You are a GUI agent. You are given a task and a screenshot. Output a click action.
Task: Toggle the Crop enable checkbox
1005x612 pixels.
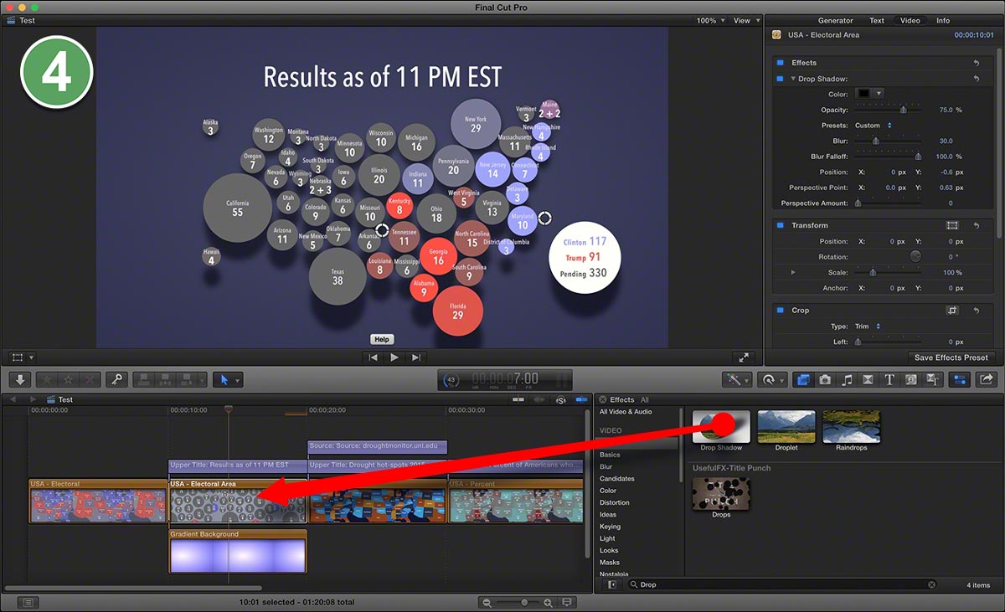click(x=781, y=311)
